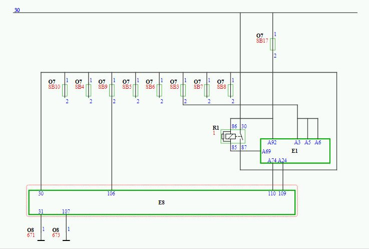The height and width of the screenshot is (249, 369).
Task: Click pin 110 on E8
Action: [x=272, y=193]
